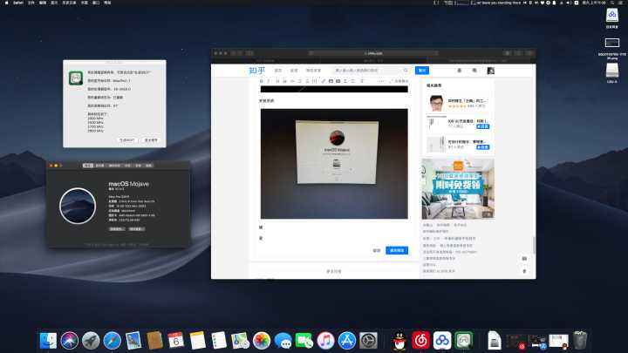The width and height of the screenshot is (628, 353).
Task: Open Finder from the Dock
Action: [x=49, y=341]
